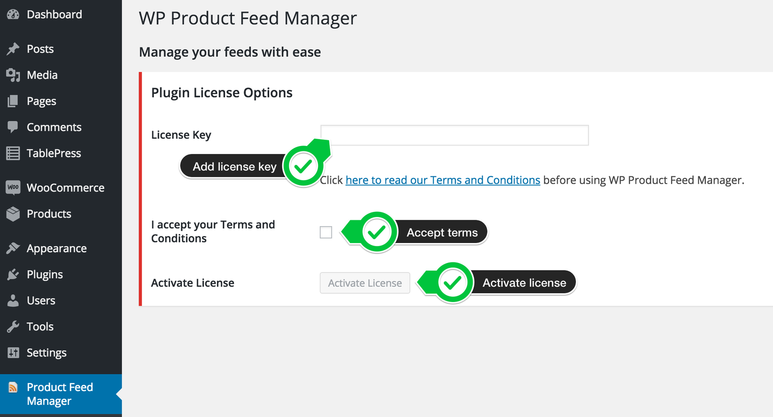Open the Appearance menu
The height and width of the screenshot is (417, 773).
click(x=61, y=248)
